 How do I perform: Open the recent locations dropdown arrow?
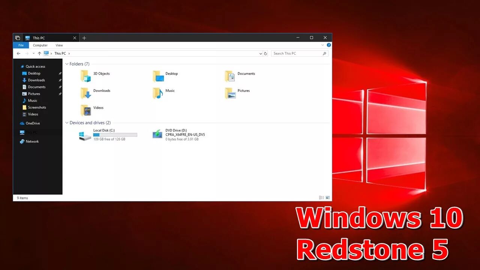[x=33, y=54]
